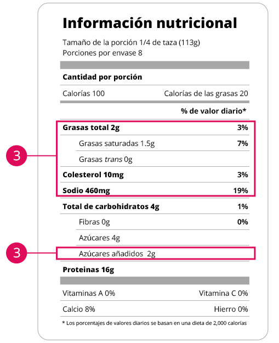This screenshot has height=343, width=279.
Task: Click the % de valor diario header
Action: 213,111
